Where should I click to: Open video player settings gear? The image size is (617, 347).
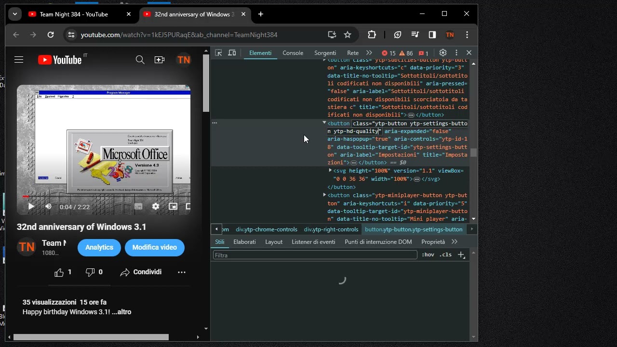tap(156, 207)
